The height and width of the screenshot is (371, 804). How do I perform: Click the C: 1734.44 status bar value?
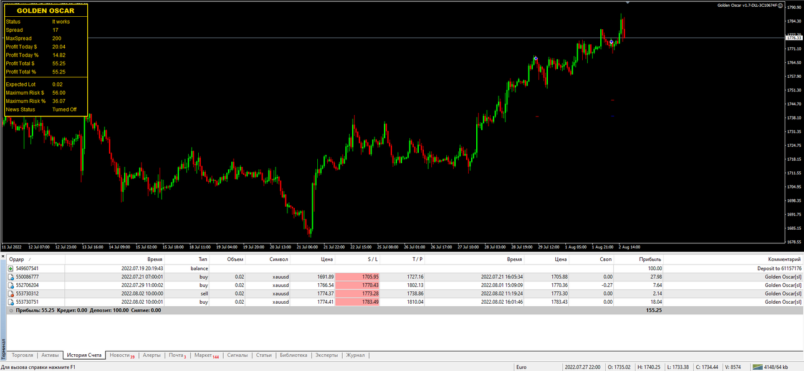(x=707, y=367)
